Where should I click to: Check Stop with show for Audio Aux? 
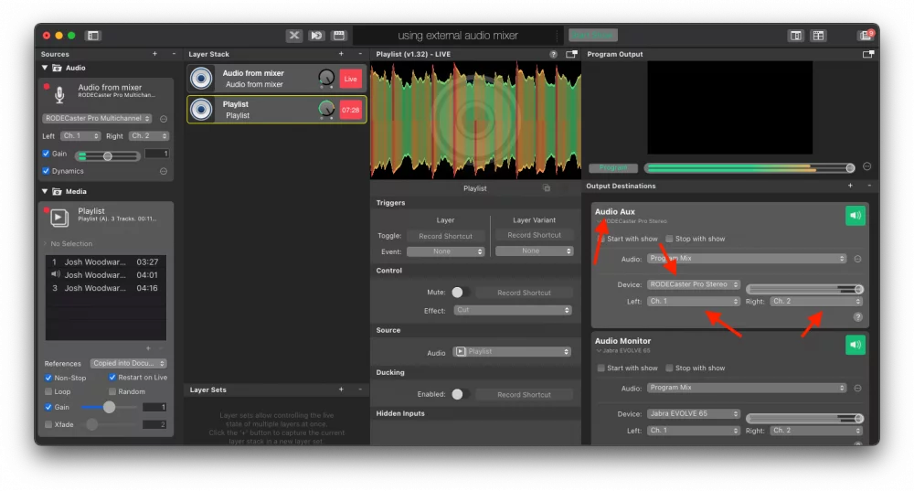point(669,239)
